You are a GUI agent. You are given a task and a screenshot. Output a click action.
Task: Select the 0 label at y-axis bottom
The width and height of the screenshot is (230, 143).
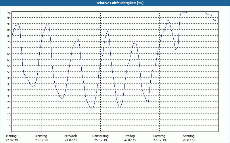click(10, 132)
